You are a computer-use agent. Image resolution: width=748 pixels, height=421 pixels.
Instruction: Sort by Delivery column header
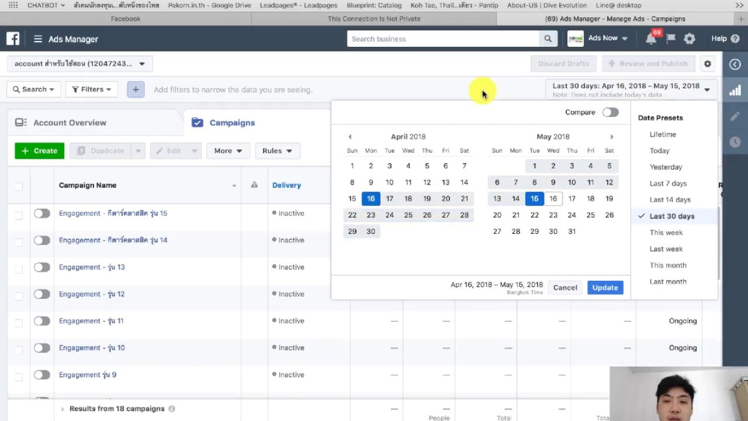286,185
